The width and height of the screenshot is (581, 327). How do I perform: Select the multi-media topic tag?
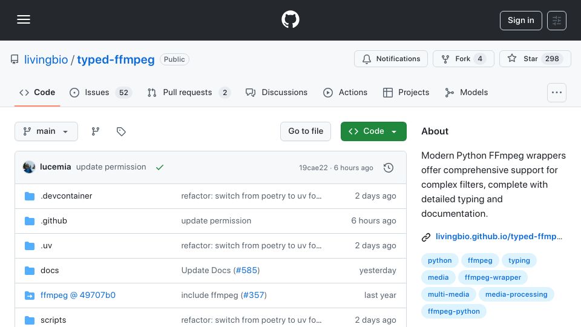pyautogui.click(x=448, y=294)
